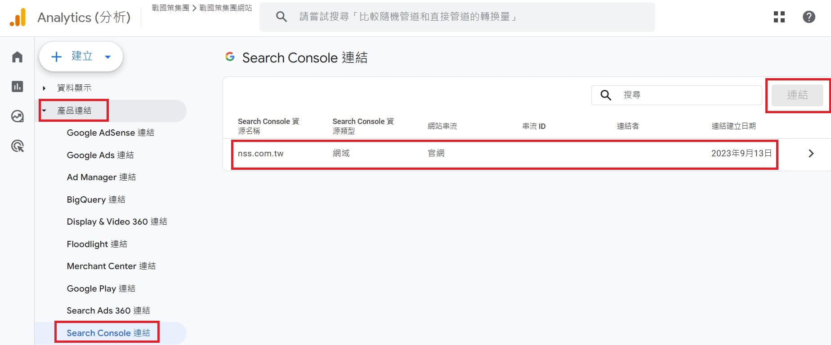This screenshot has width=831, height=345.
Task: Open Search Ads 360 連結
Action: click(108, 310)
